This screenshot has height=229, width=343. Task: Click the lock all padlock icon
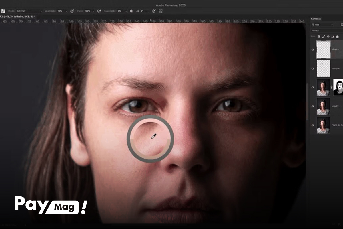(338, 37)
